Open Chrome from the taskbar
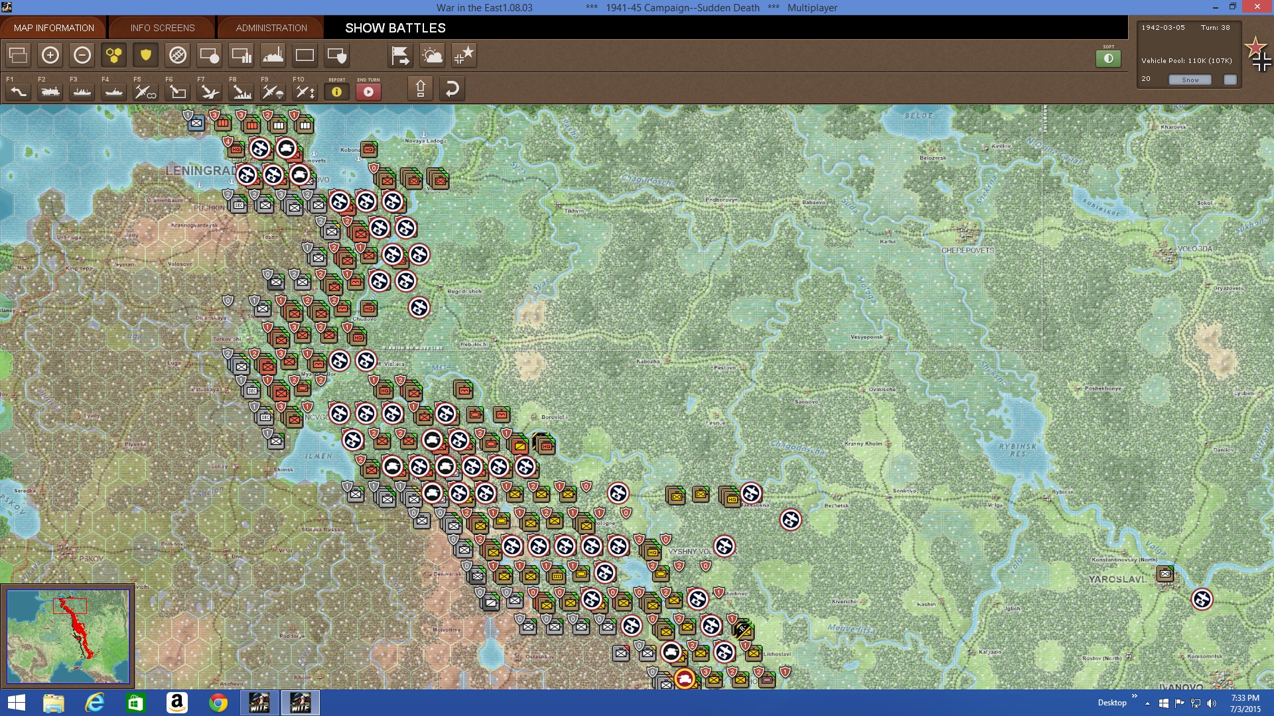This screenshot has width=1274, height=716. click(218, 703)
